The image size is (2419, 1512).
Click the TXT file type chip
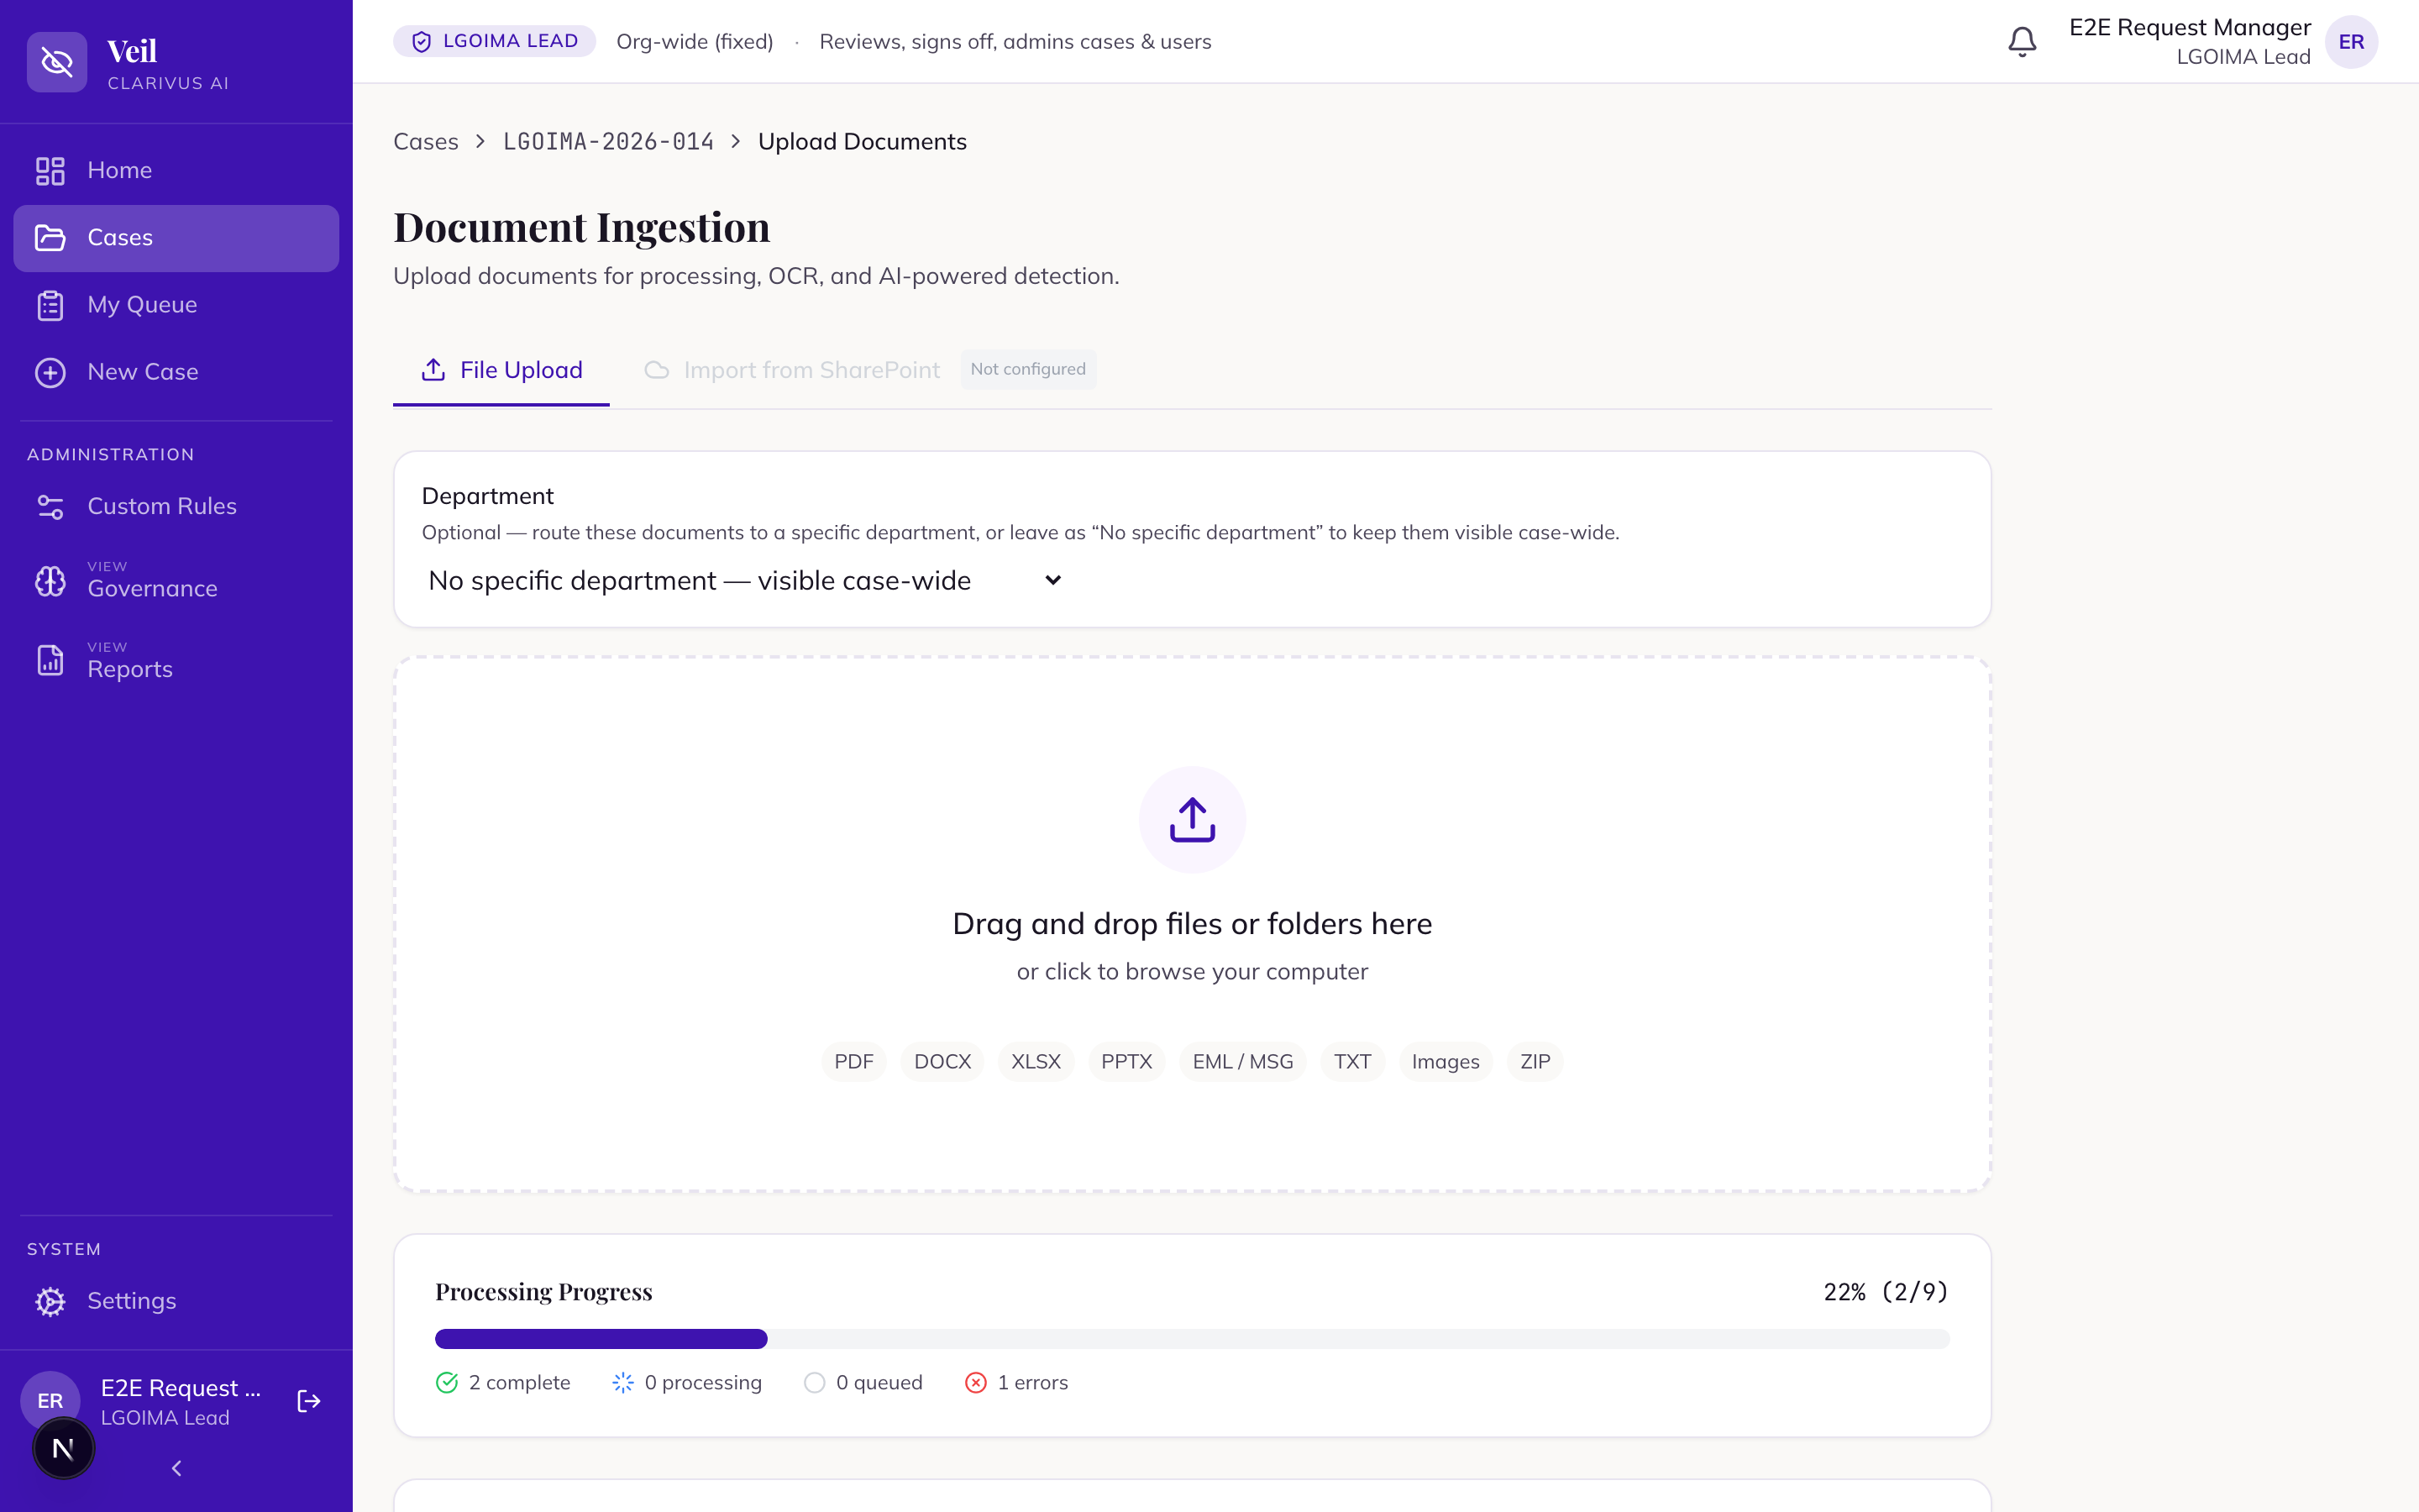1352,1062
